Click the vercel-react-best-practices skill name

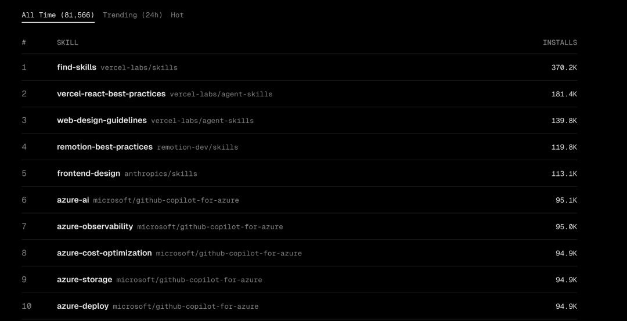pyautogui.click(x=111, y=94)
